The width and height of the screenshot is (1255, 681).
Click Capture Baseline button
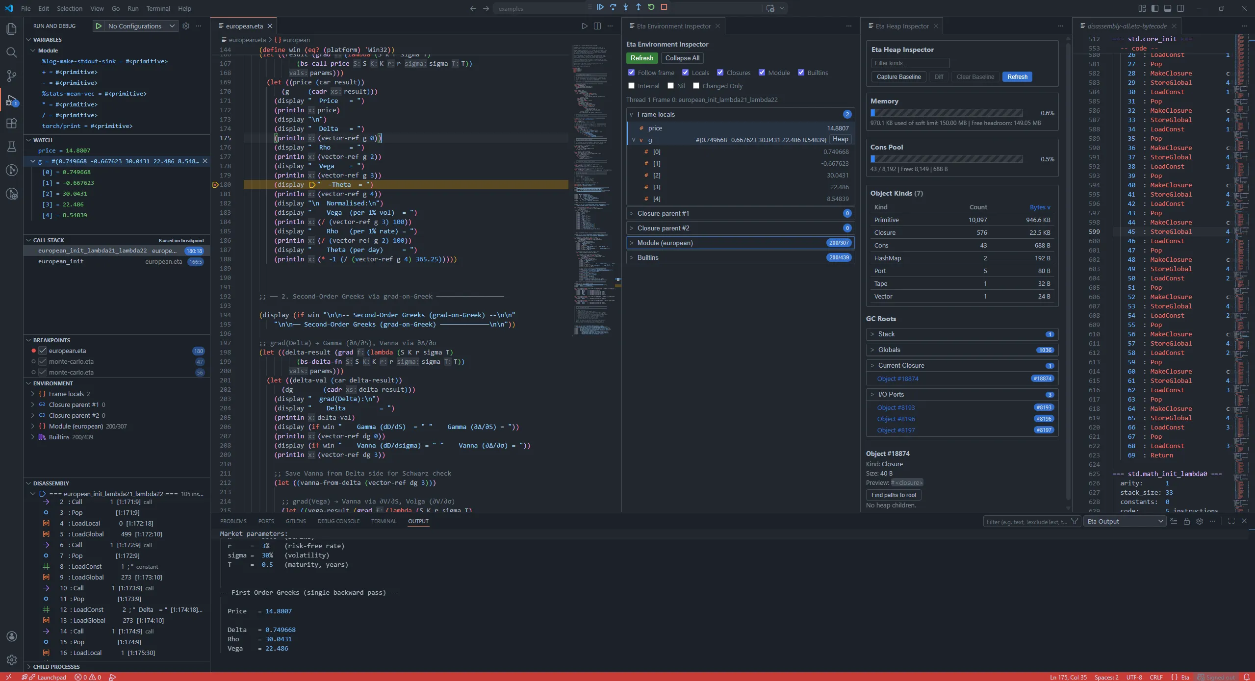(x=898, y=77)
